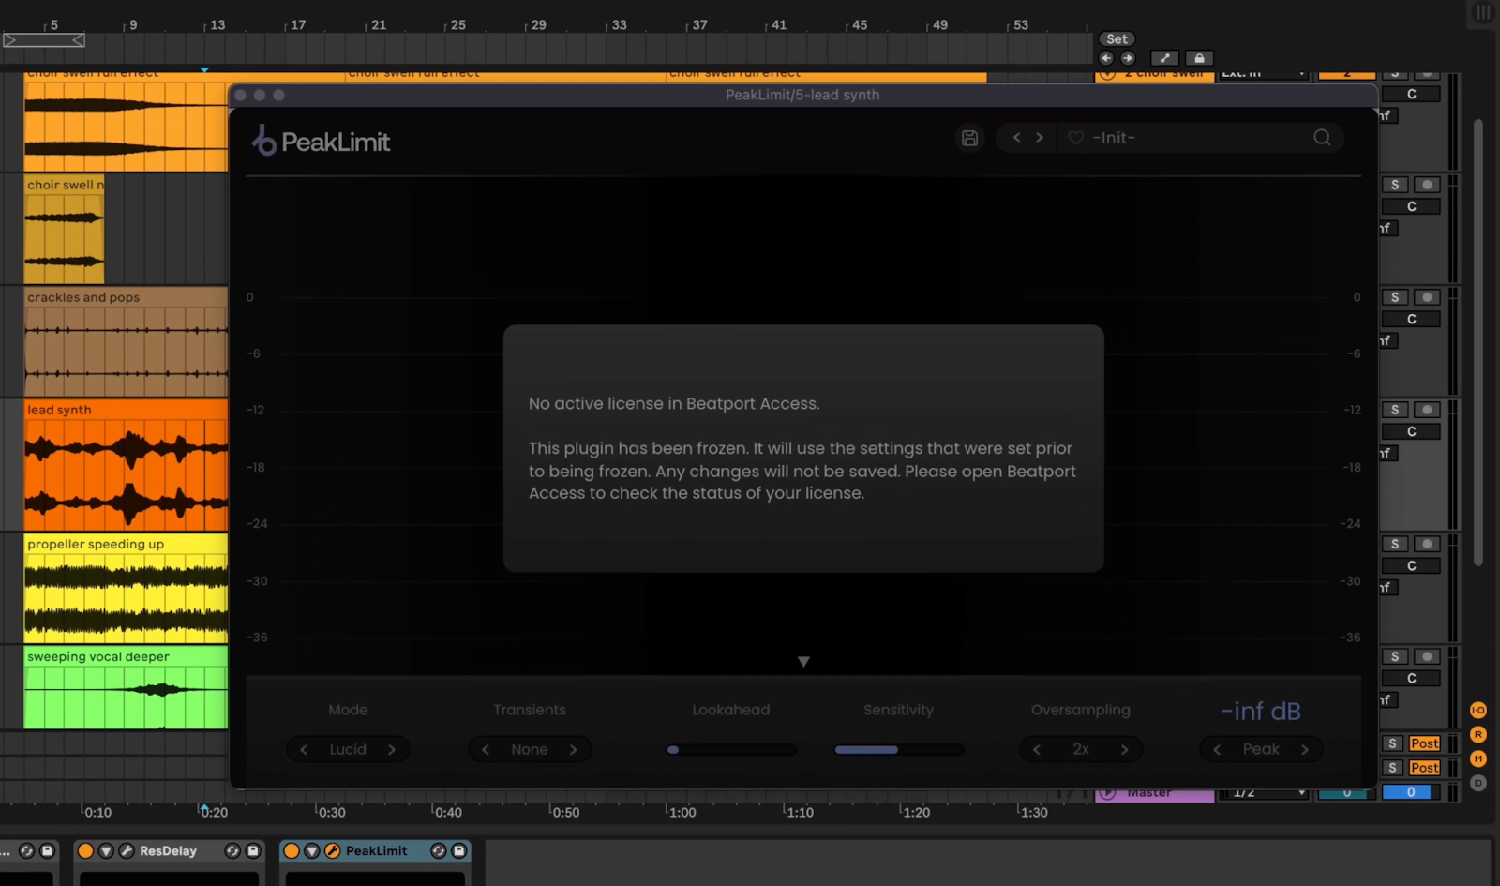This screenshot has height=886, width=1500.
Task: Save preset with floppy disk icon
Action: pos(970,138)
